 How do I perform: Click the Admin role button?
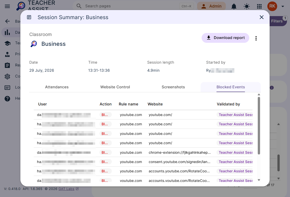[211, 6]
